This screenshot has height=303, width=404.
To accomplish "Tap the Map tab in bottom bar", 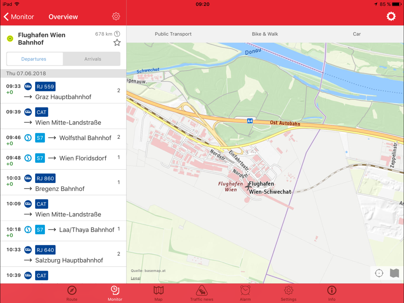I will point(158,293).
